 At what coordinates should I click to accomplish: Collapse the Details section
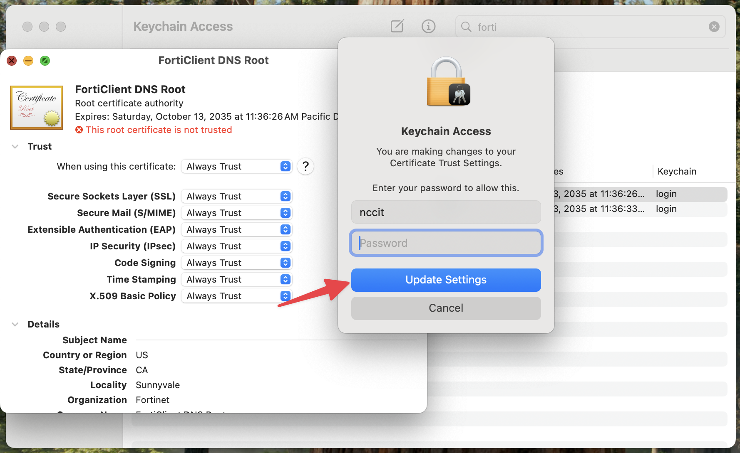tap(15, 325)
